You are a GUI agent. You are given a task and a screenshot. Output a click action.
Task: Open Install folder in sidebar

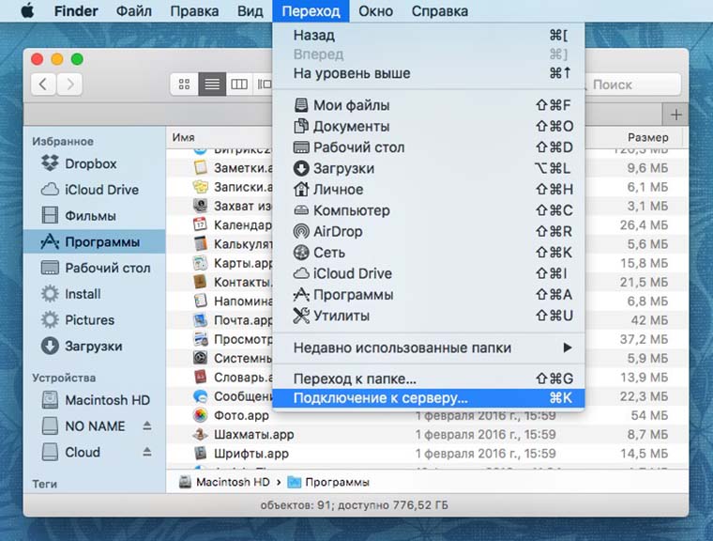95,294
